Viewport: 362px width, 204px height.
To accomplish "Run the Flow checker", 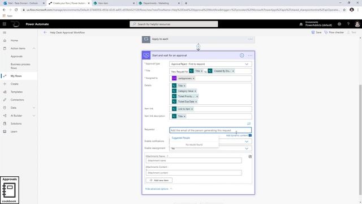I will pos(334,33).
